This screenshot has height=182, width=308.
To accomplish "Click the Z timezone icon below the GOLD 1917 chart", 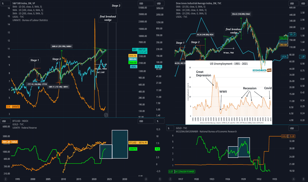I will point(170,179).
